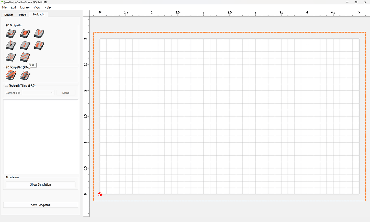Viewport: 370px width, 222px height.
Task: Maximize or restore the Carbide Create window
Action: coord(356,2)
